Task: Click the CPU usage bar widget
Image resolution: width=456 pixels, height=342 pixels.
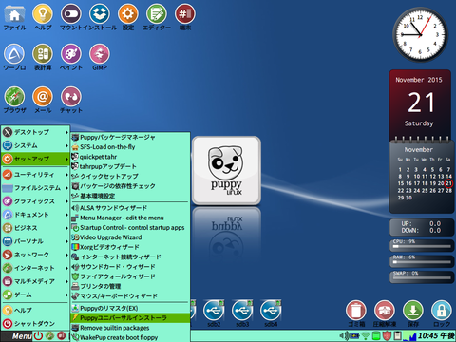Action: tap(422, 245)
